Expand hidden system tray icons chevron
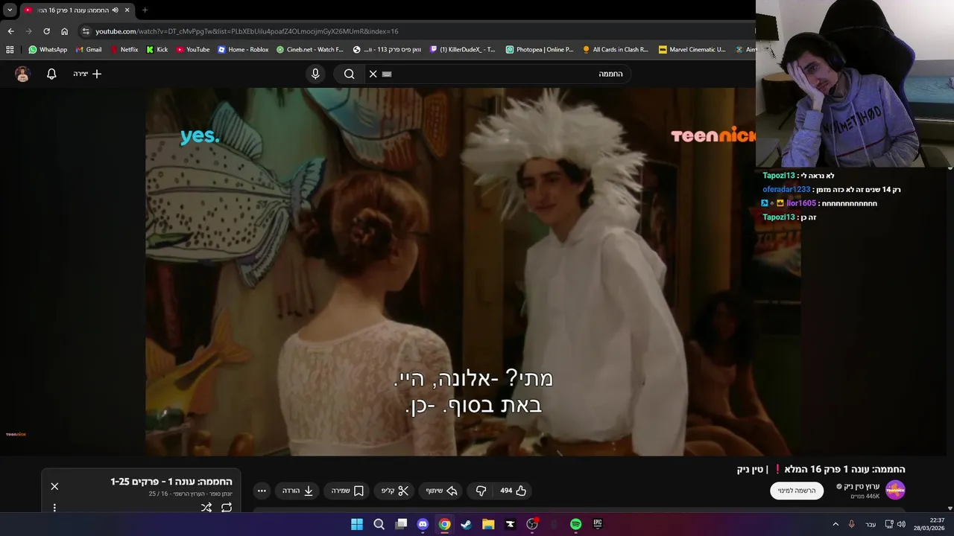This screenshot has width=954, height=536. [x=835, y=524]
